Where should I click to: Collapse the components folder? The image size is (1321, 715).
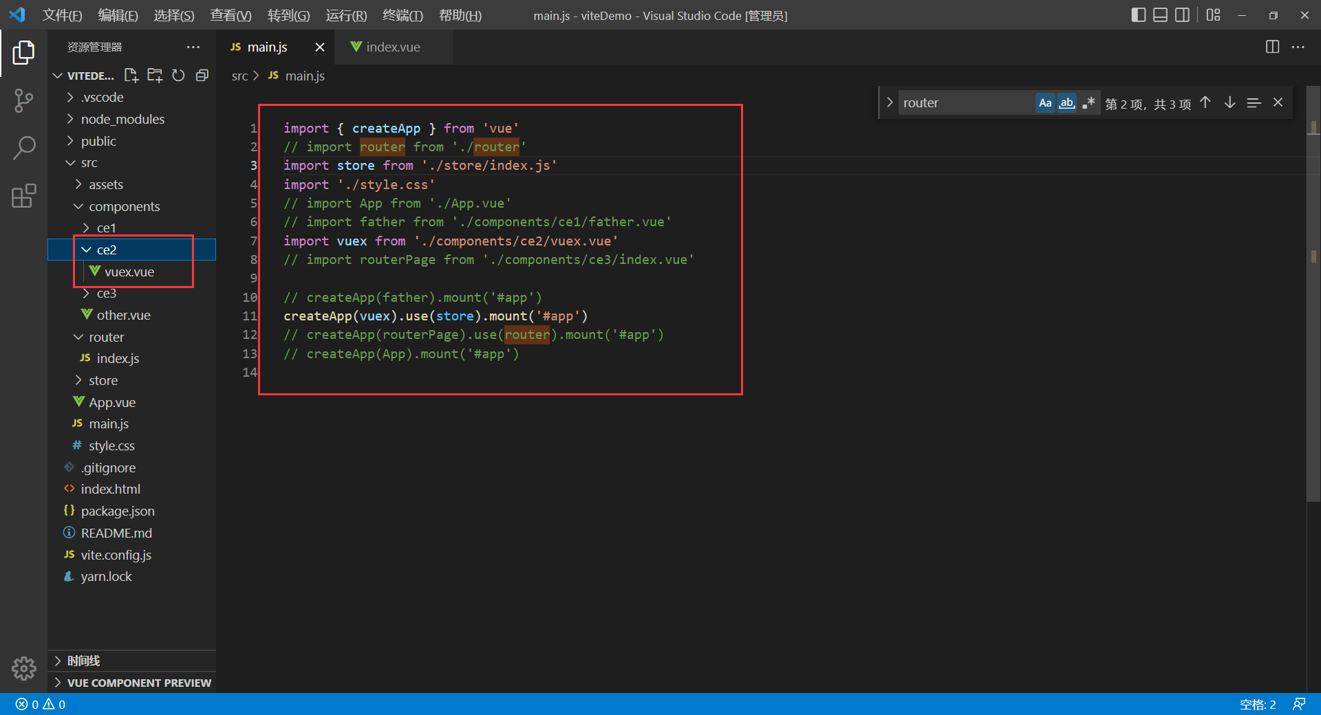[x=132, y=206]
